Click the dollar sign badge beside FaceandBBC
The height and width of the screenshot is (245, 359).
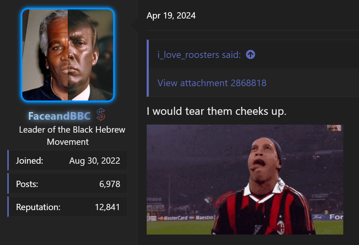(101, 114)
